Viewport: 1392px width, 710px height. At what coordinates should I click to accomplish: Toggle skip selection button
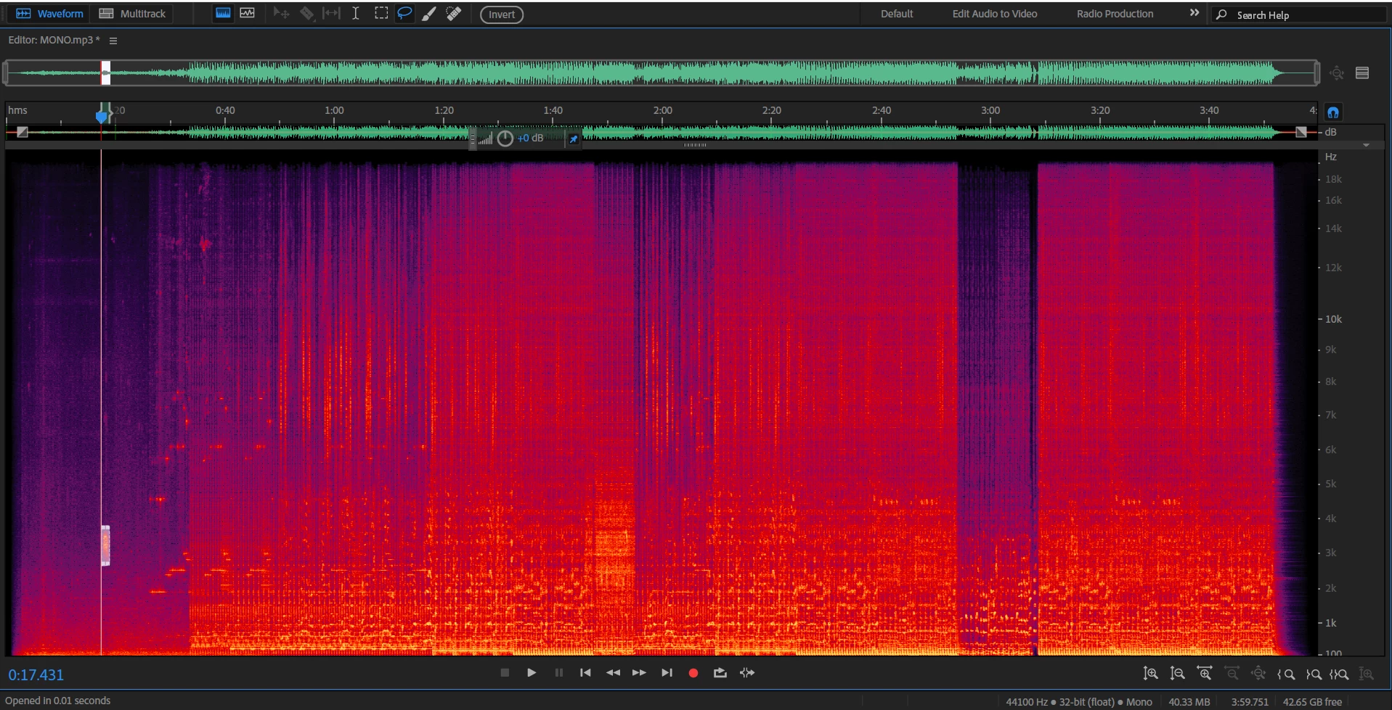pyautogui.click(x=747, y=673)
